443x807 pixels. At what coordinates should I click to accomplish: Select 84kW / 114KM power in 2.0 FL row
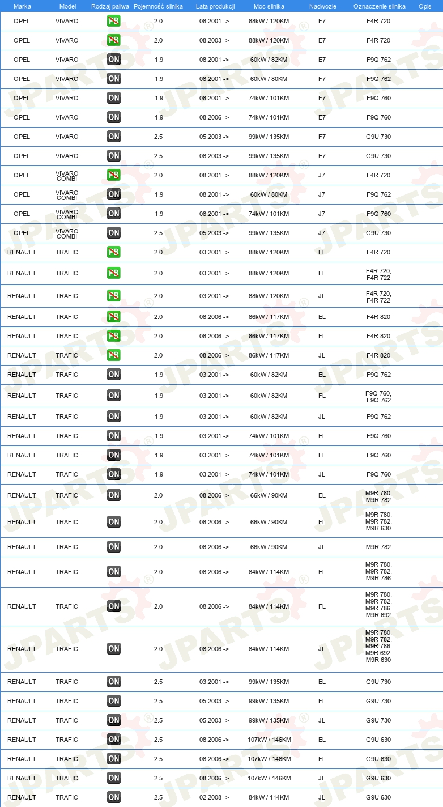(x=269, y=606)
